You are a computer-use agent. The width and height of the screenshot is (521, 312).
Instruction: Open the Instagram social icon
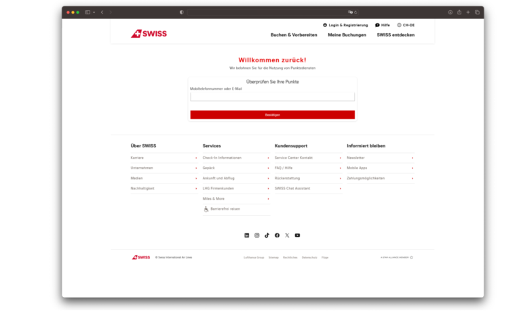click(x=257, y=236)
